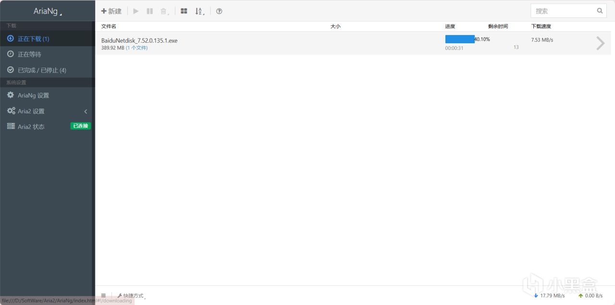Click the waiting clock icon in sidebar
This screenshot has height=305, width=615.
click(x=11, y=54)
